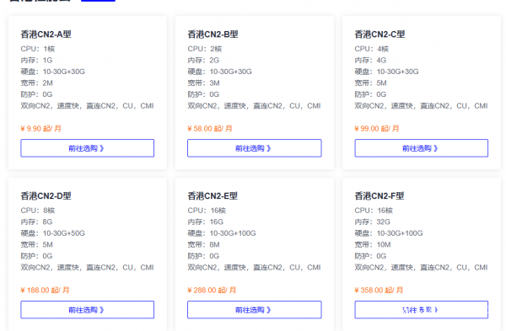Click 内存: 32G in F型 card
The image size is (506, 331).
point(373,222)
